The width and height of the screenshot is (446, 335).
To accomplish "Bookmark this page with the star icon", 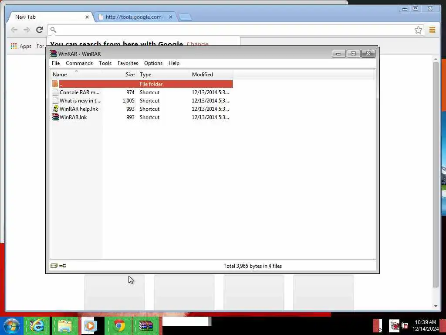I will 418,30.
